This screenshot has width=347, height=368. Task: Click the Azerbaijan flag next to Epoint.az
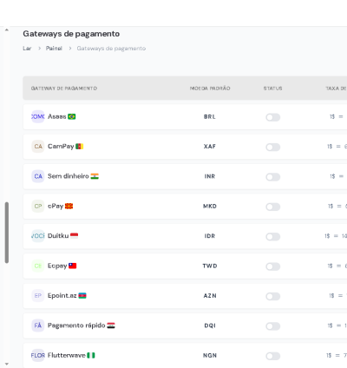pos(82,295)
